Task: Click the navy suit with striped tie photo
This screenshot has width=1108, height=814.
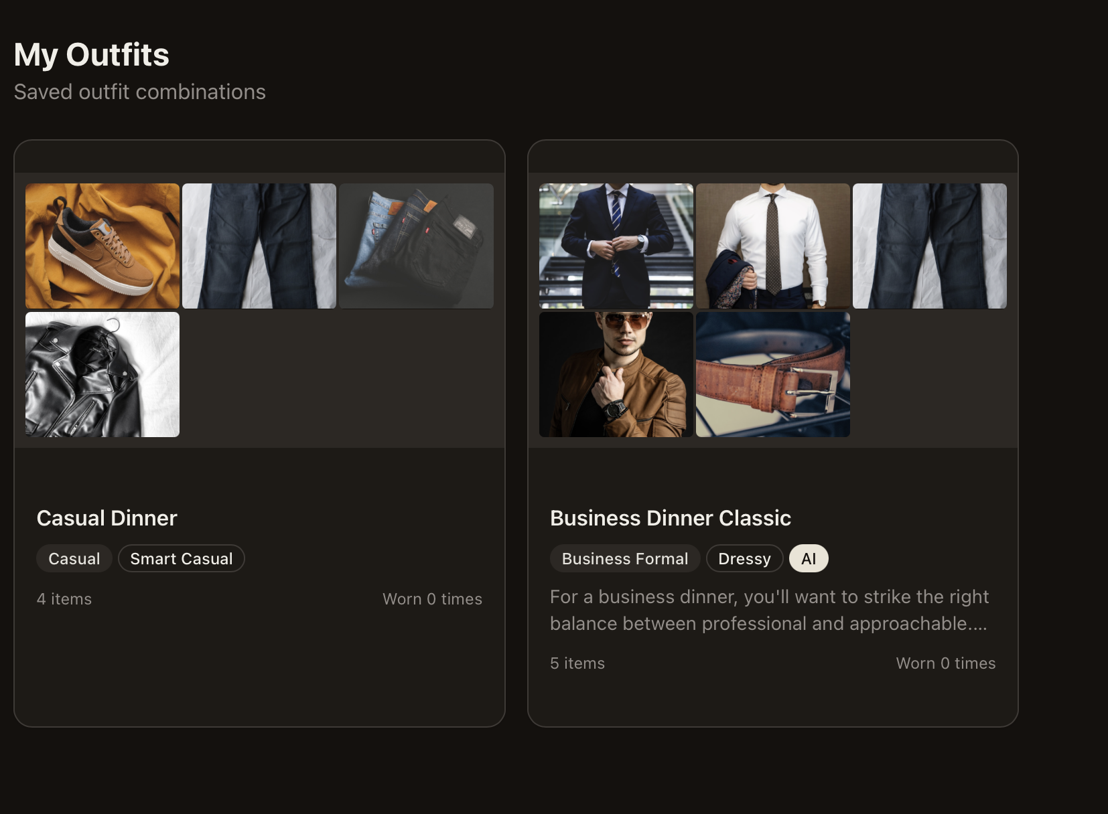Action: [616, 246]
